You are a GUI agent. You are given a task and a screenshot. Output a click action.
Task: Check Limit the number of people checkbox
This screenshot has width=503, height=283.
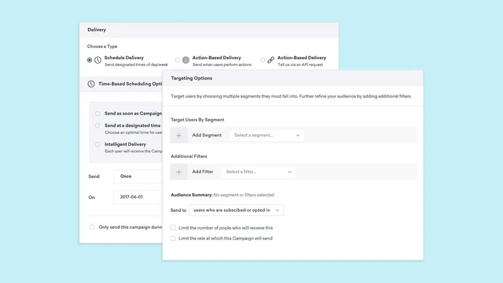[x=173, y=228]
